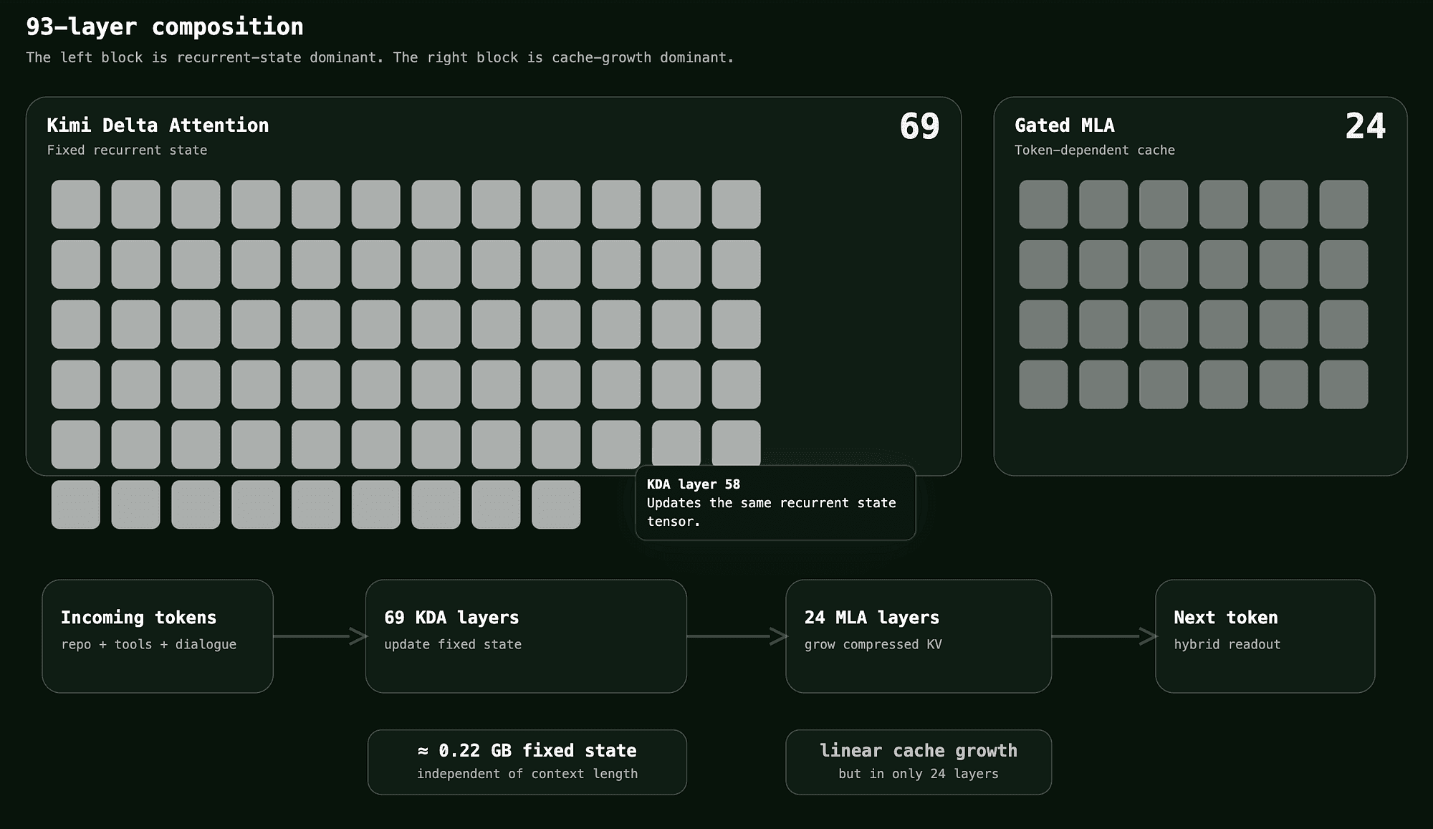This screenshot has width=1433, height=829.
Task: Click the first square of the bottom partial KDA row
Action: (x=76, y=504)
